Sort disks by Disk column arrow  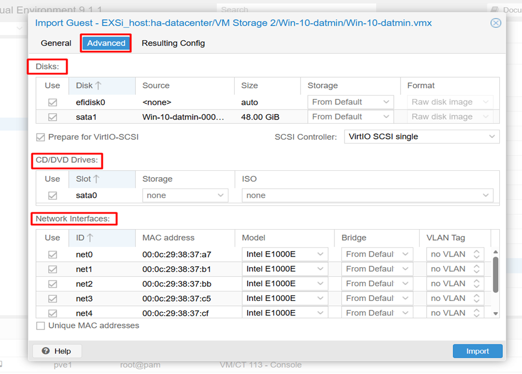click(x=98, y=86)
